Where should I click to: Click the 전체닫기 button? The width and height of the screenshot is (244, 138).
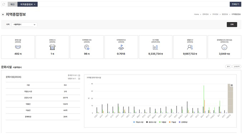[x=235, y=4]
